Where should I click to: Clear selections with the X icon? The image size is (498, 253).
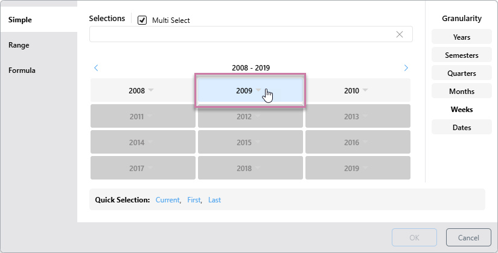point(399,34)
